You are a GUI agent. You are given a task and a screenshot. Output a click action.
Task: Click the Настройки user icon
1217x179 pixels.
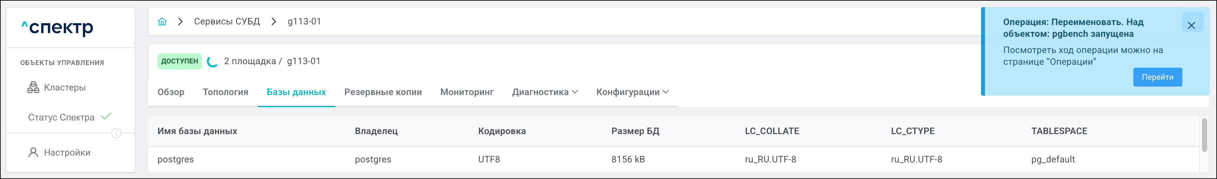[x=33, y=153]
